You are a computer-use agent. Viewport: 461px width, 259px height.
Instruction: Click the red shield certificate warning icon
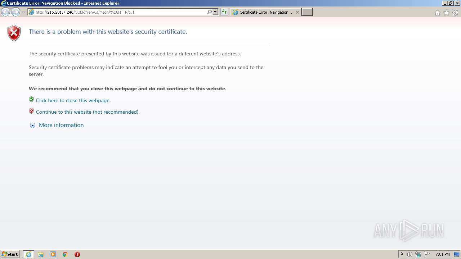click(14, 33)
